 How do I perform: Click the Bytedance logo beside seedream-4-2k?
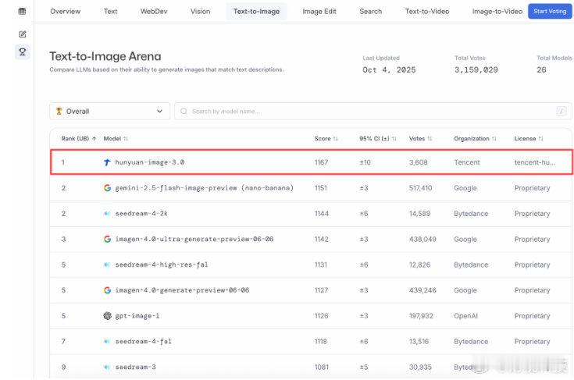[x=108, y=214]
